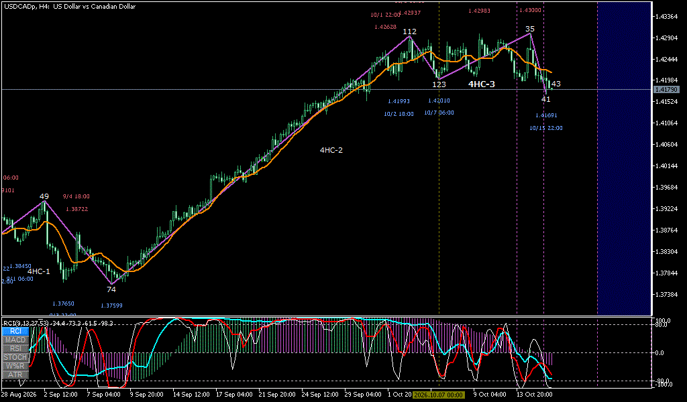The image size is (687, 402).
Task: Click the blue price label '1.41993'
Action: tap(399, 101)
